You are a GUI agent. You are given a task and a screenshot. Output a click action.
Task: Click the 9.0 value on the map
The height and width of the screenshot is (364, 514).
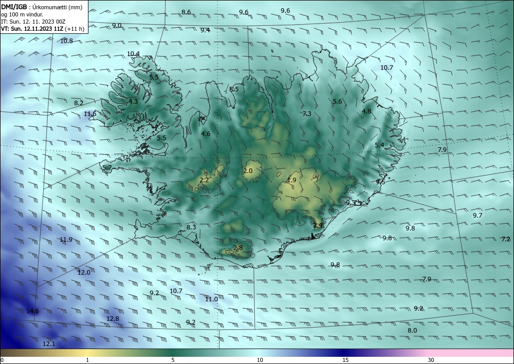(117, 26)
